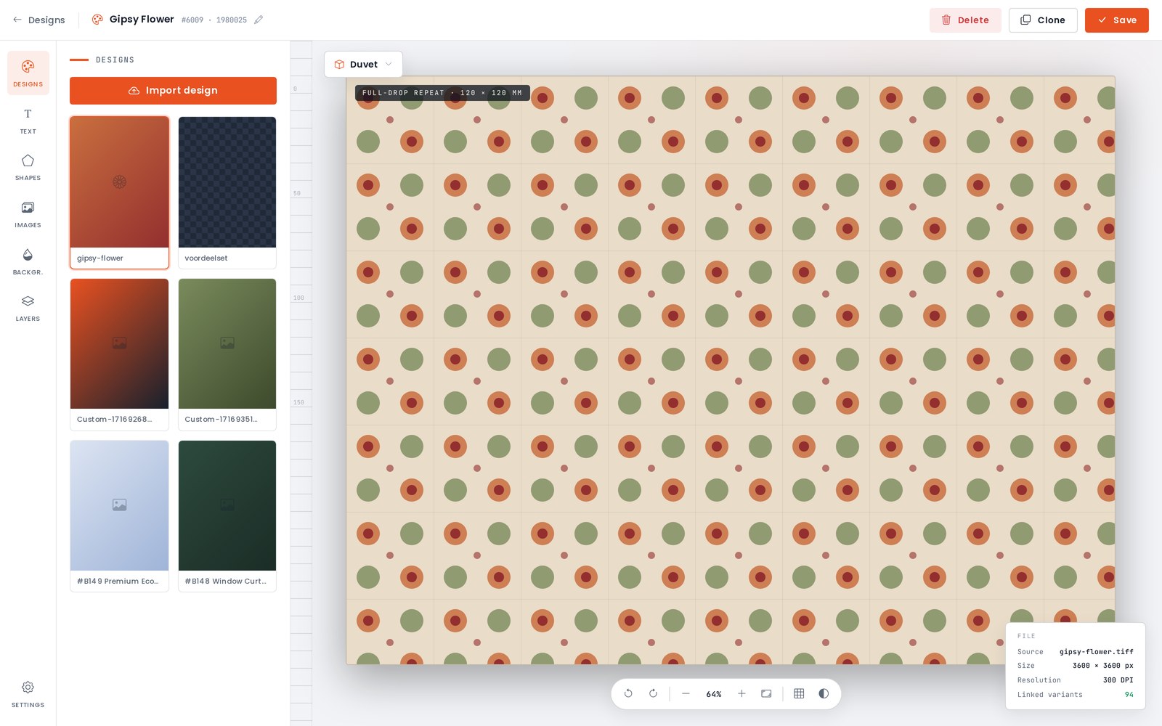This screenshot has height=726, width=1162.
Task: Clone the Gipsy Flower design
Action: [1043, 20]
